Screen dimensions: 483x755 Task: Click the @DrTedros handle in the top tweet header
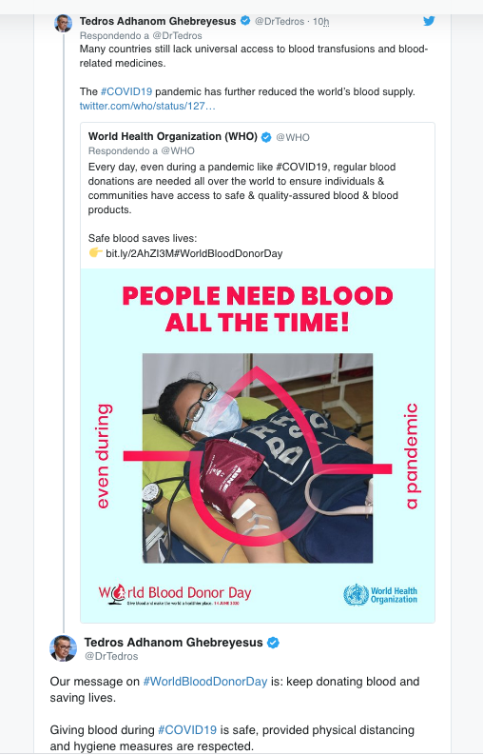click(280, 21)
